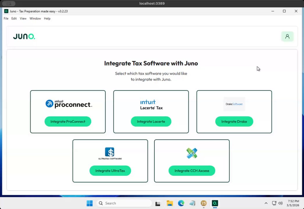
Task: Open the File menu
Action: pyautogui.click(x=6, y=18)
